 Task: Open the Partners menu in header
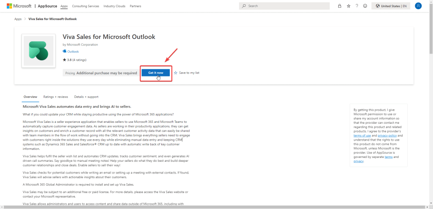135,6
